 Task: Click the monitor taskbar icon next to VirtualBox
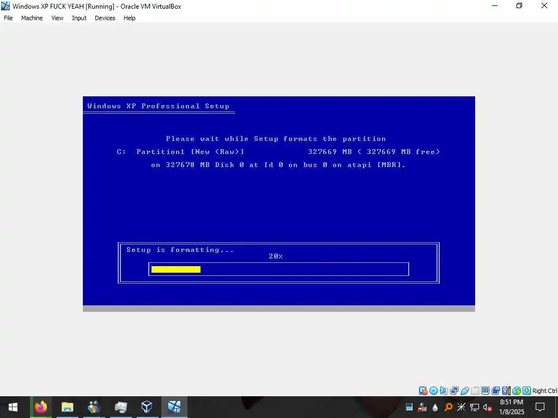coord(120,407)
